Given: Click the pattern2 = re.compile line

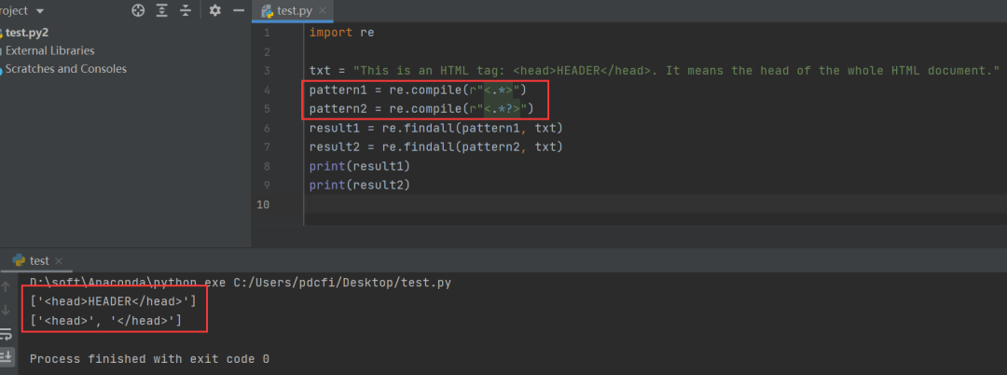Looking at the screenshot, I should click(x=421, y=108).
